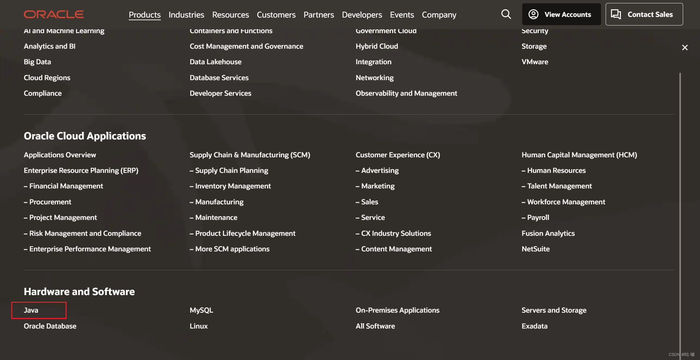Select the MySQL link
The width and height of the screenshot is (700, 360).
pyautogui.click(x=201, y=310)
